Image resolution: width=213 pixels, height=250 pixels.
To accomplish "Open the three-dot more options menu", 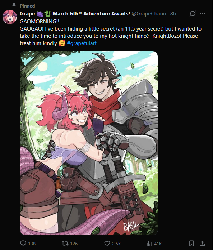I will pyautogui.click(x=202, y=14).
